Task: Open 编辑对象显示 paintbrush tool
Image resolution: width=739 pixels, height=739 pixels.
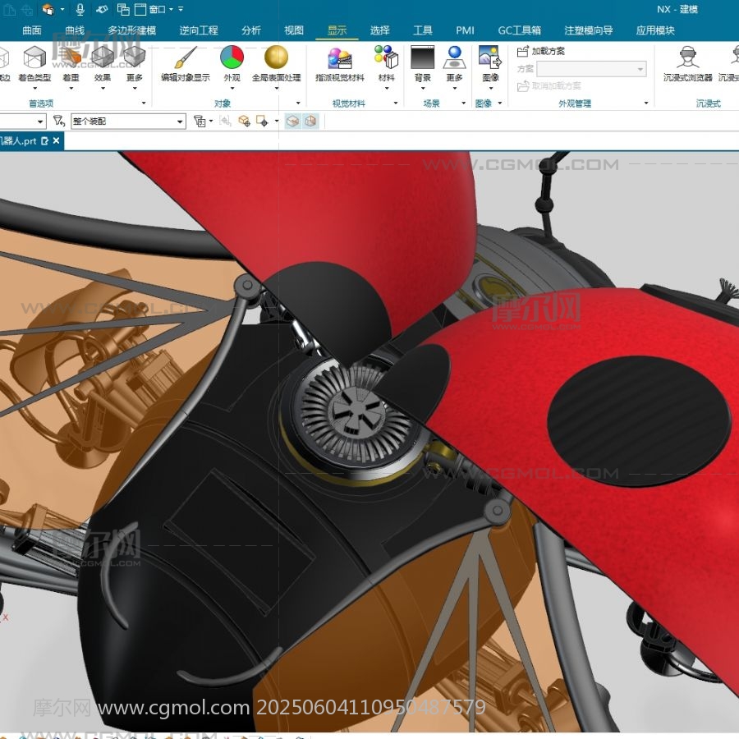Action: [x=186, y=57]
